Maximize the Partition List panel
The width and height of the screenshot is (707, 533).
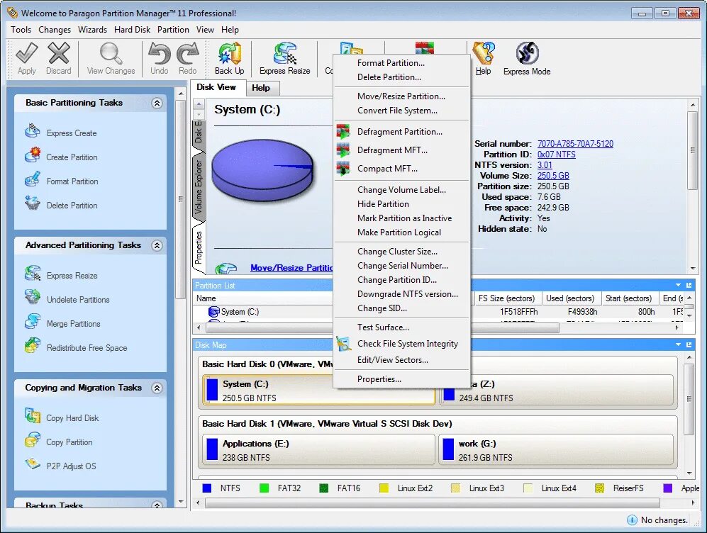pos(689,285)
